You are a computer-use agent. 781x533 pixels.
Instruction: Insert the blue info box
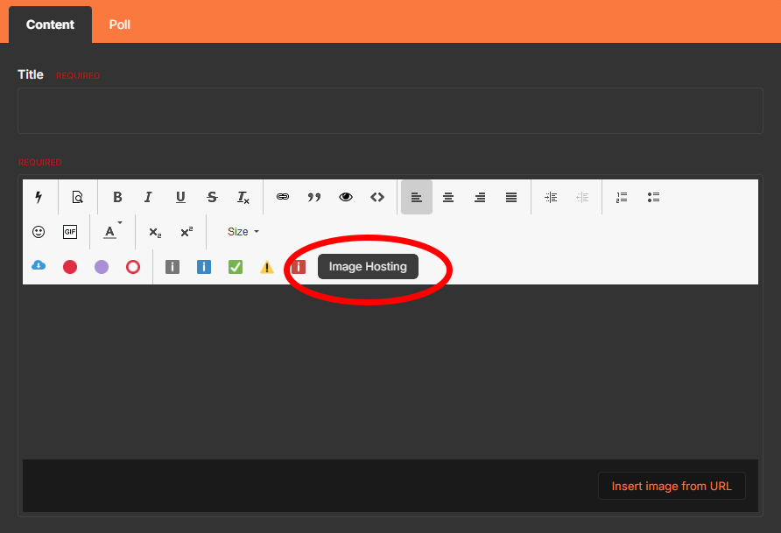coord(204,267)
